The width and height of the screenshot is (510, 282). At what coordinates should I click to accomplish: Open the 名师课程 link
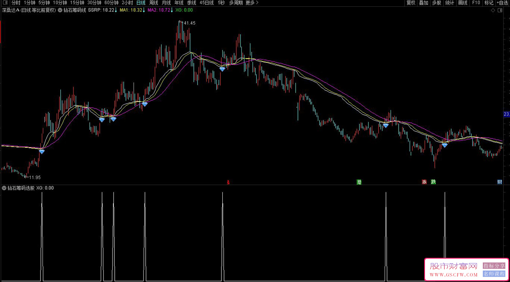click(x=494, y=274)
